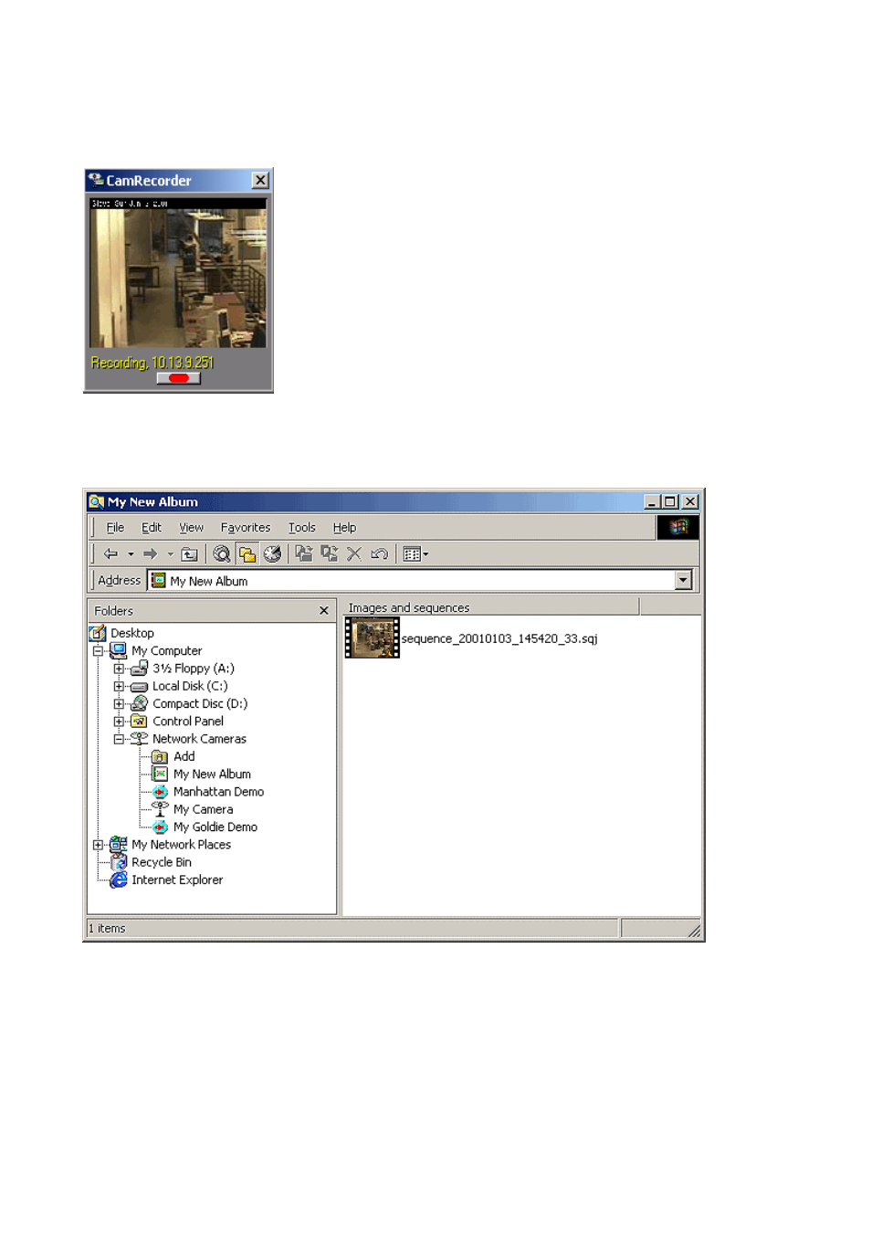Click the Move To toolbar icon
The width and height of the screenshot is (871, 1233).
tap(304, 553)
